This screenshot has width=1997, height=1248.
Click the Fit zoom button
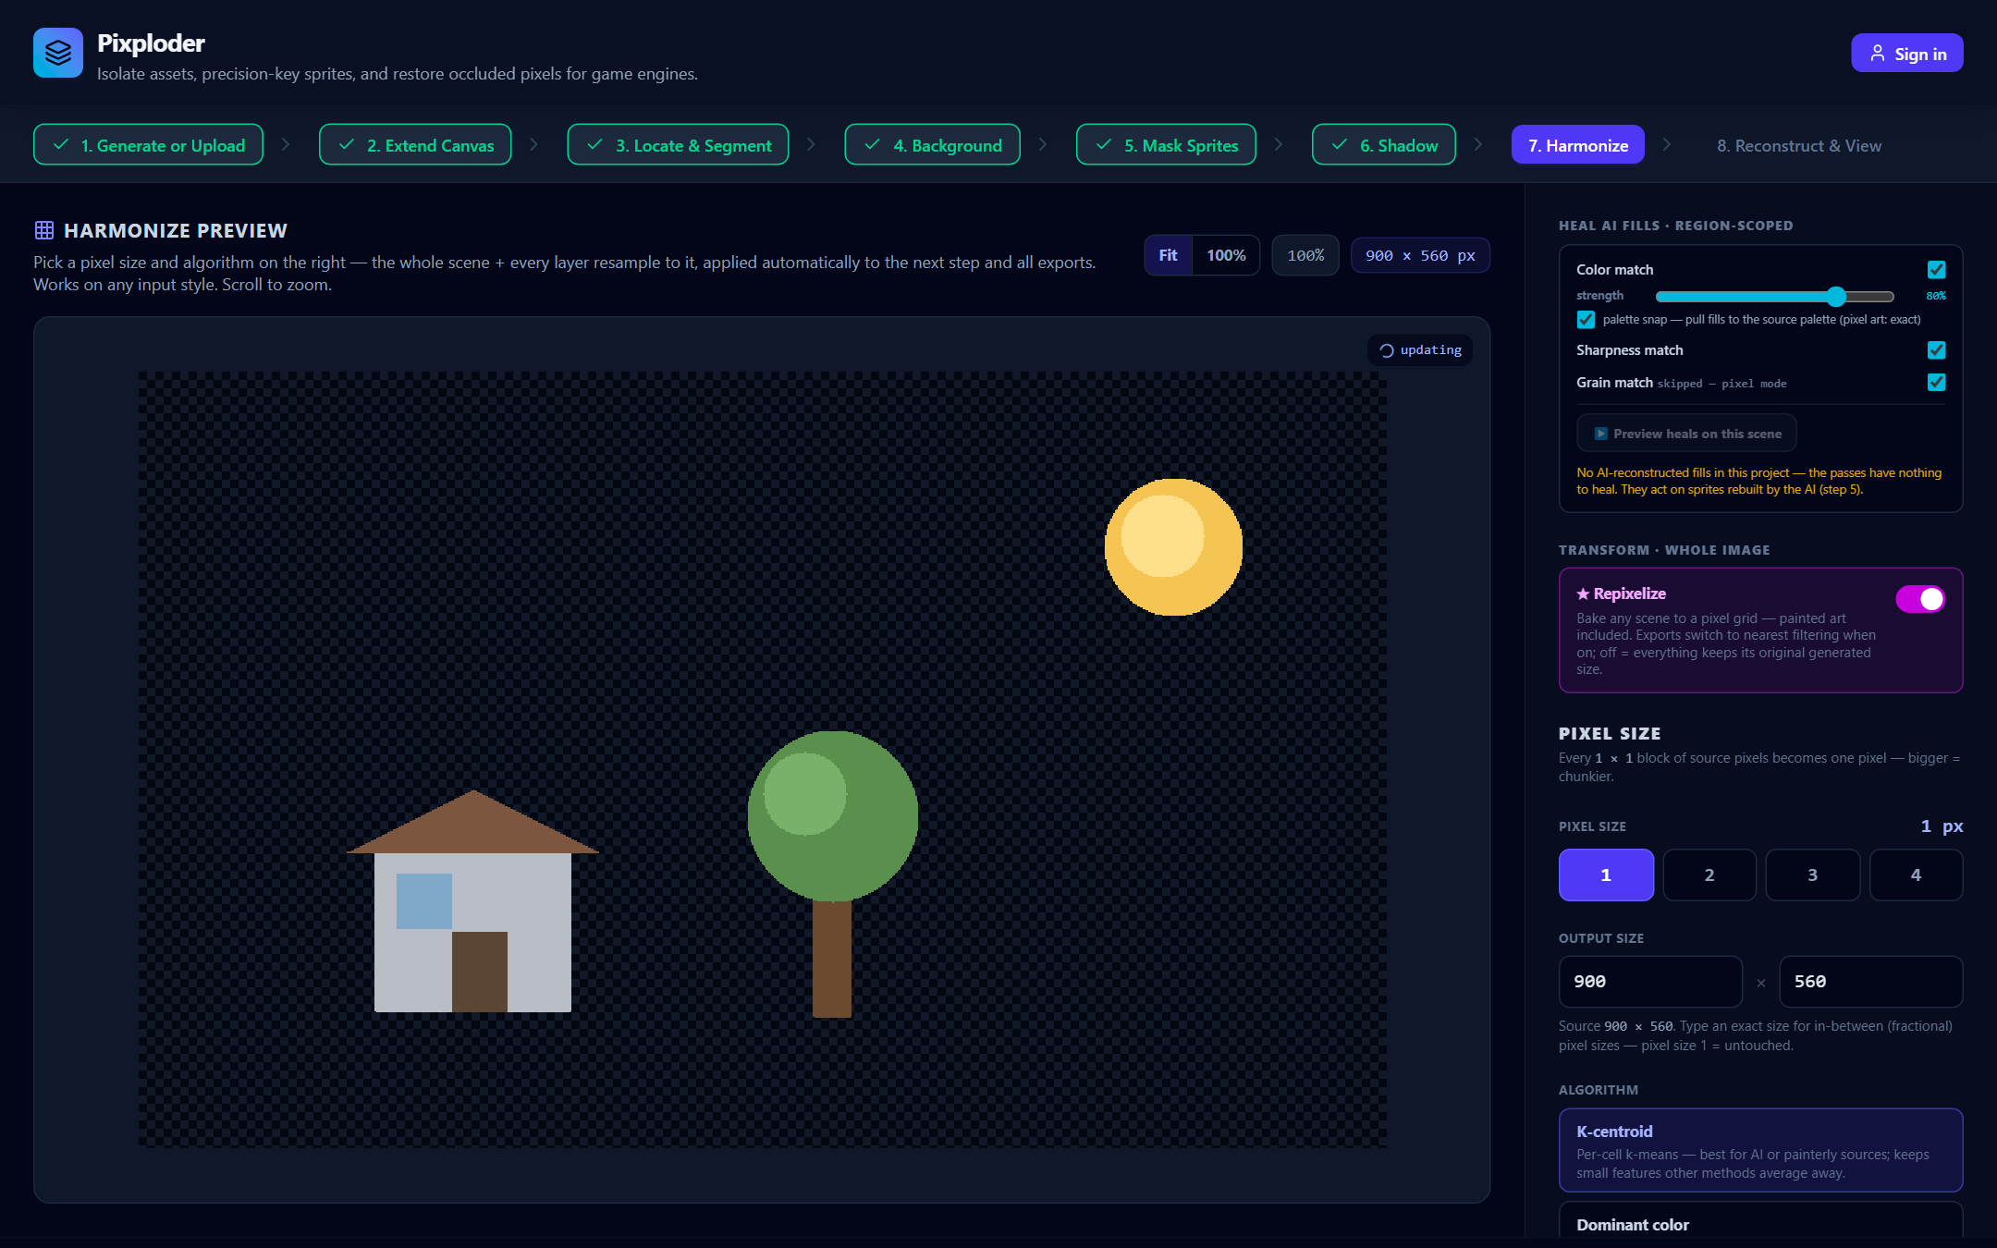tap(1169, 256)
